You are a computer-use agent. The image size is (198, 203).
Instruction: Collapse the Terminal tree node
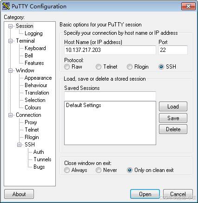(10, 41)
